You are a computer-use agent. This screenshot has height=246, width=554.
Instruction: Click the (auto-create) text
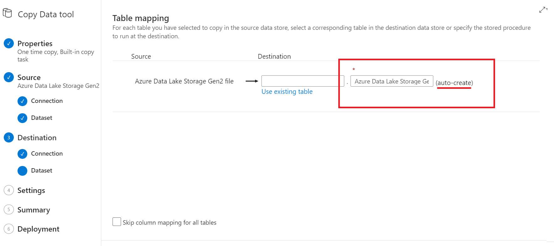[x=454, y=83]
